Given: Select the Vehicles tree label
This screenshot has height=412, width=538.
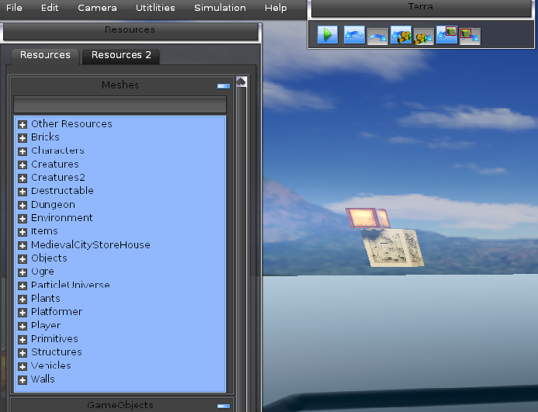Looking at the screenshot, I should tap(51, 365).
